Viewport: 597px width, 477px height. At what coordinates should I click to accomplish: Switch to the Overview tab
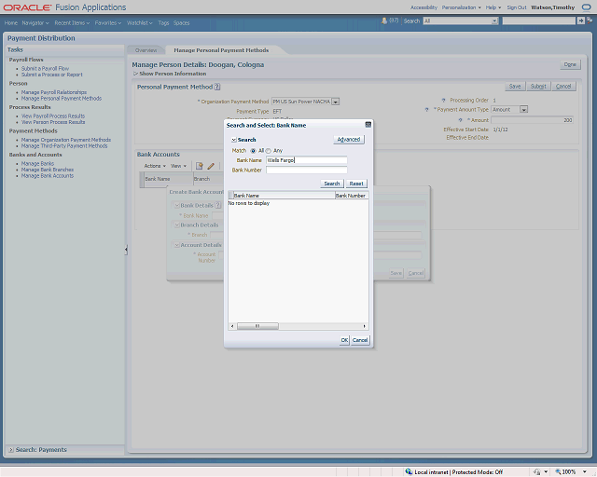(x=146, y=50)
